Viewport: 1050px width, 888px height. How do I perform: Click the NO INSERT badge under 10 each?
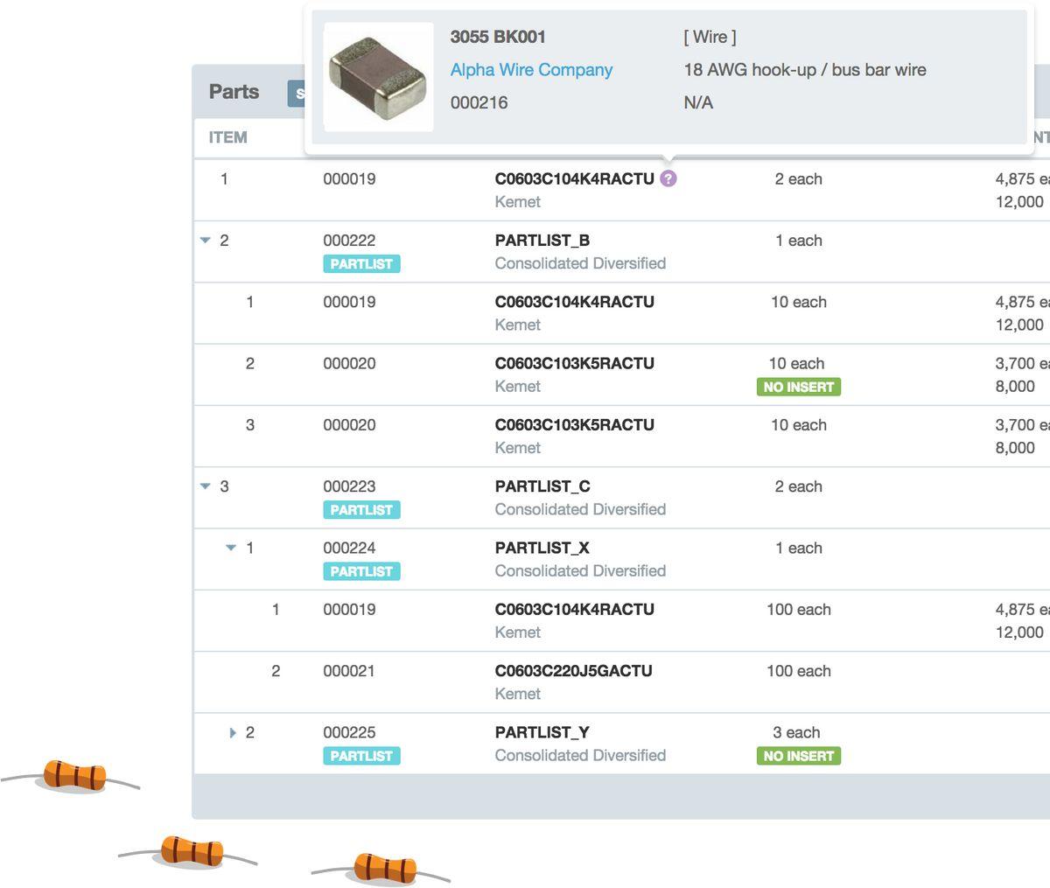click(x=798, y=387)
